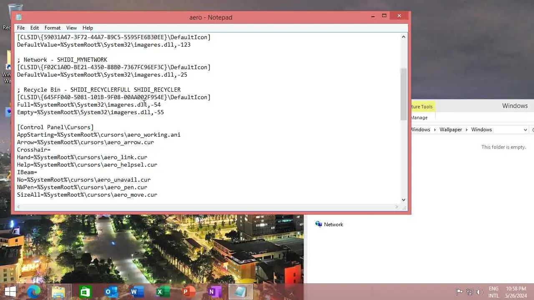Screen dimensions: 534x300
Task: Open the volume speaker tray icon
Action: point(479,292)
